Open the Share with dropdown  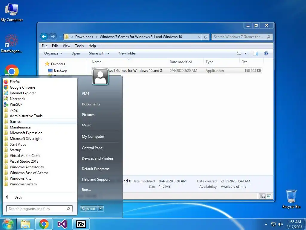(99, 53)
